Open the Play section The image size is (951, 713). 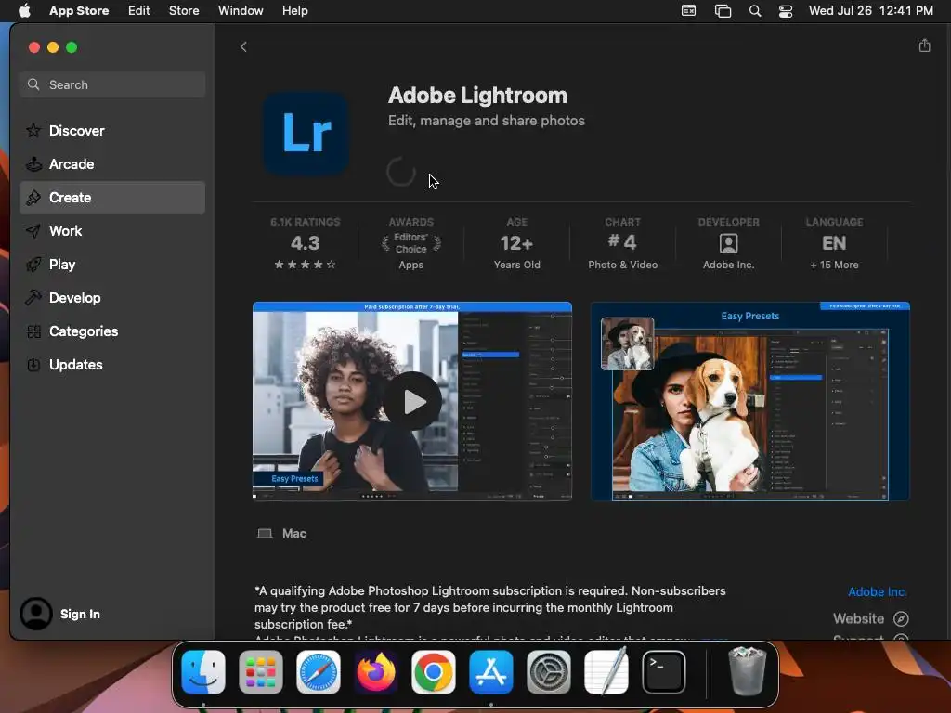[x=112, y=265]
